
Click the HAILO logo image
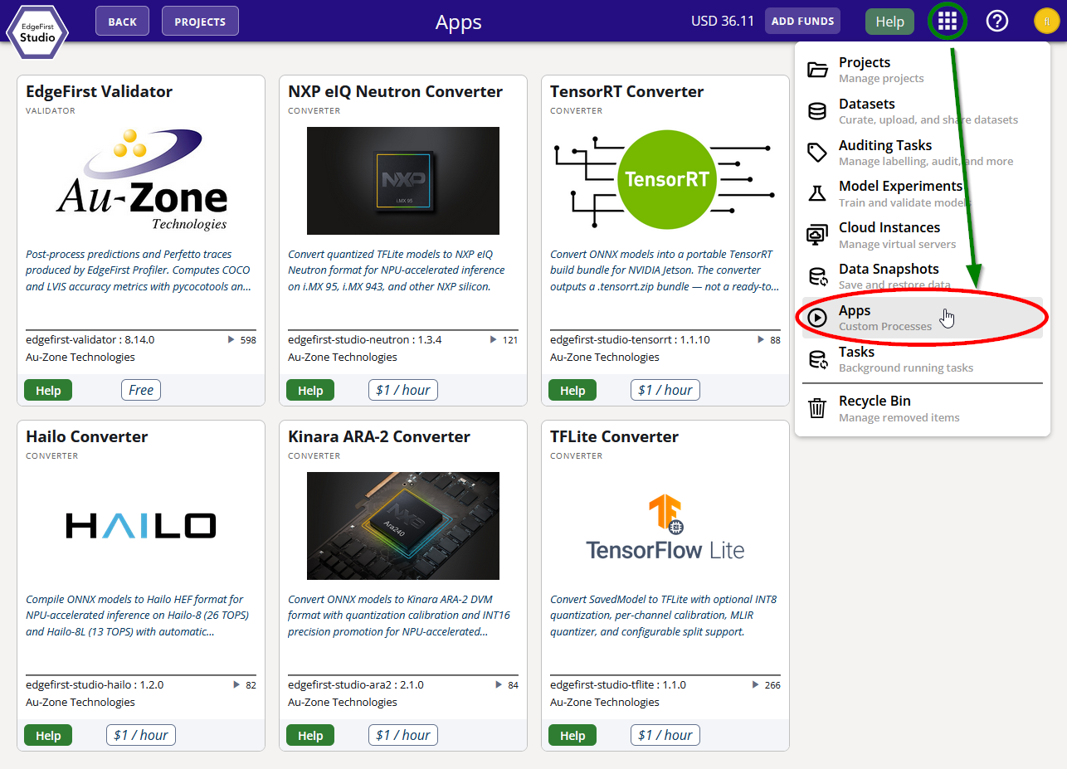[141, 526]
